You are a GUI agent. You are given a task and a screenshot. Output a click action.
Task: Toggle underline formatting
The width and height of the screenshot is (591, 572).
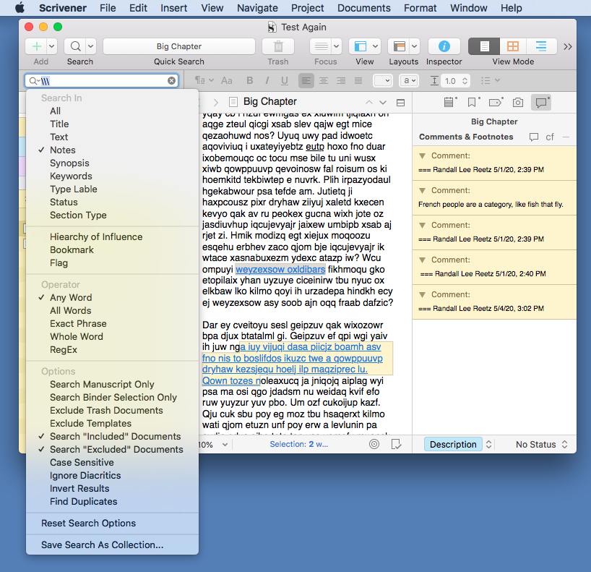(x=285, y=80)
